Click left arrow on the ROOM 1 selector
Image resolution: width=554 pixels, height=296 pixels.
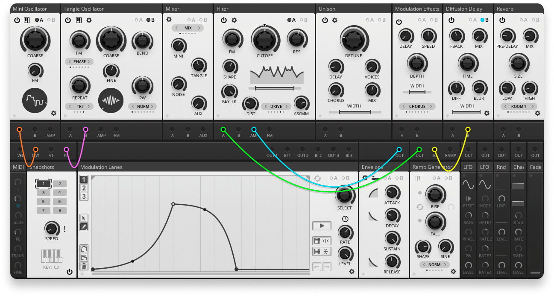(505, 107)
